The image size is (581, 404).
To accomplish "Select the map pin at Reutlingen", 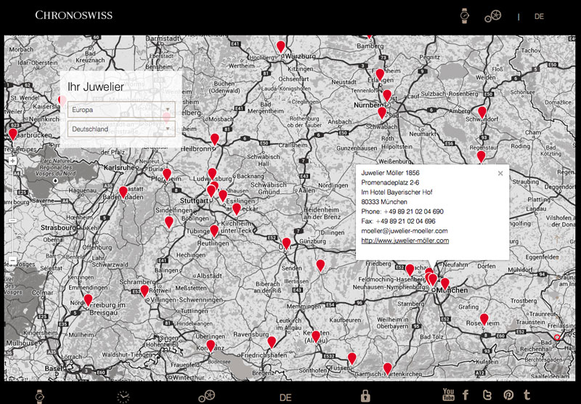I will tap(214, 231).
